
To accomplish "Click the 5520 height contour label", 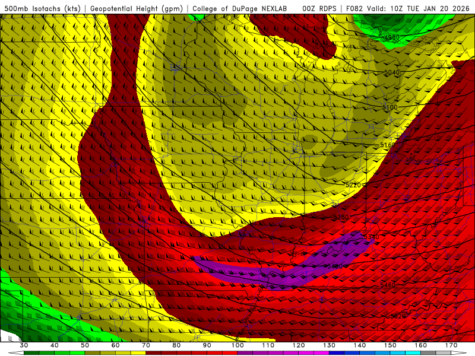I will pos(398,316).
